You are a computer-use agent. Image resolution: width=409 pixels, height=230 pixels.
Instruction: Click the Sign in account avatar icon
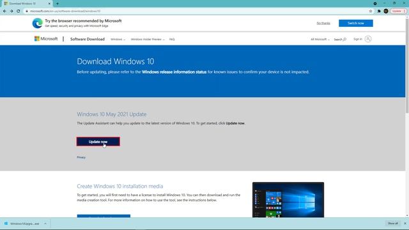click(x=368, y=39)
